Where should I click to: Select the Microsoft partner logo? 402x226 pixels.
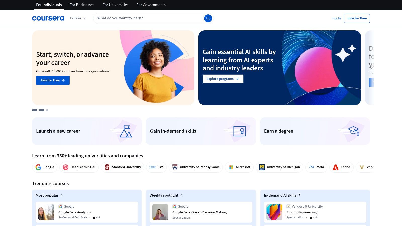pos(231,167)
